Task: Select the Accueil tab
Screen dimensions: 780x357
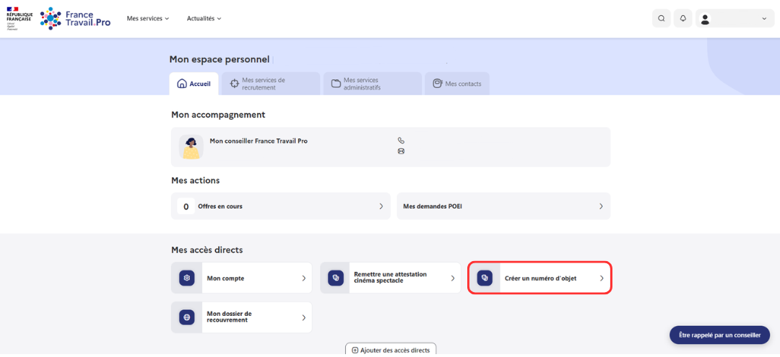Action: click(x=194, y=84)
